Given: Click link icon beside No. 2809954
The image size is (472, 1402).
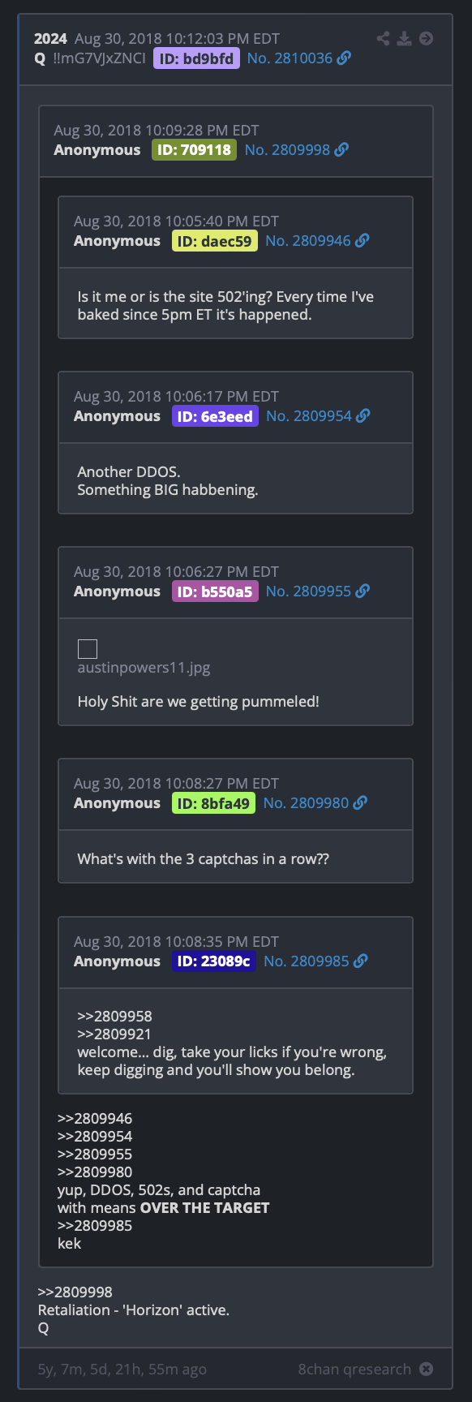Looking at the screenshot, I should (363, 416).
